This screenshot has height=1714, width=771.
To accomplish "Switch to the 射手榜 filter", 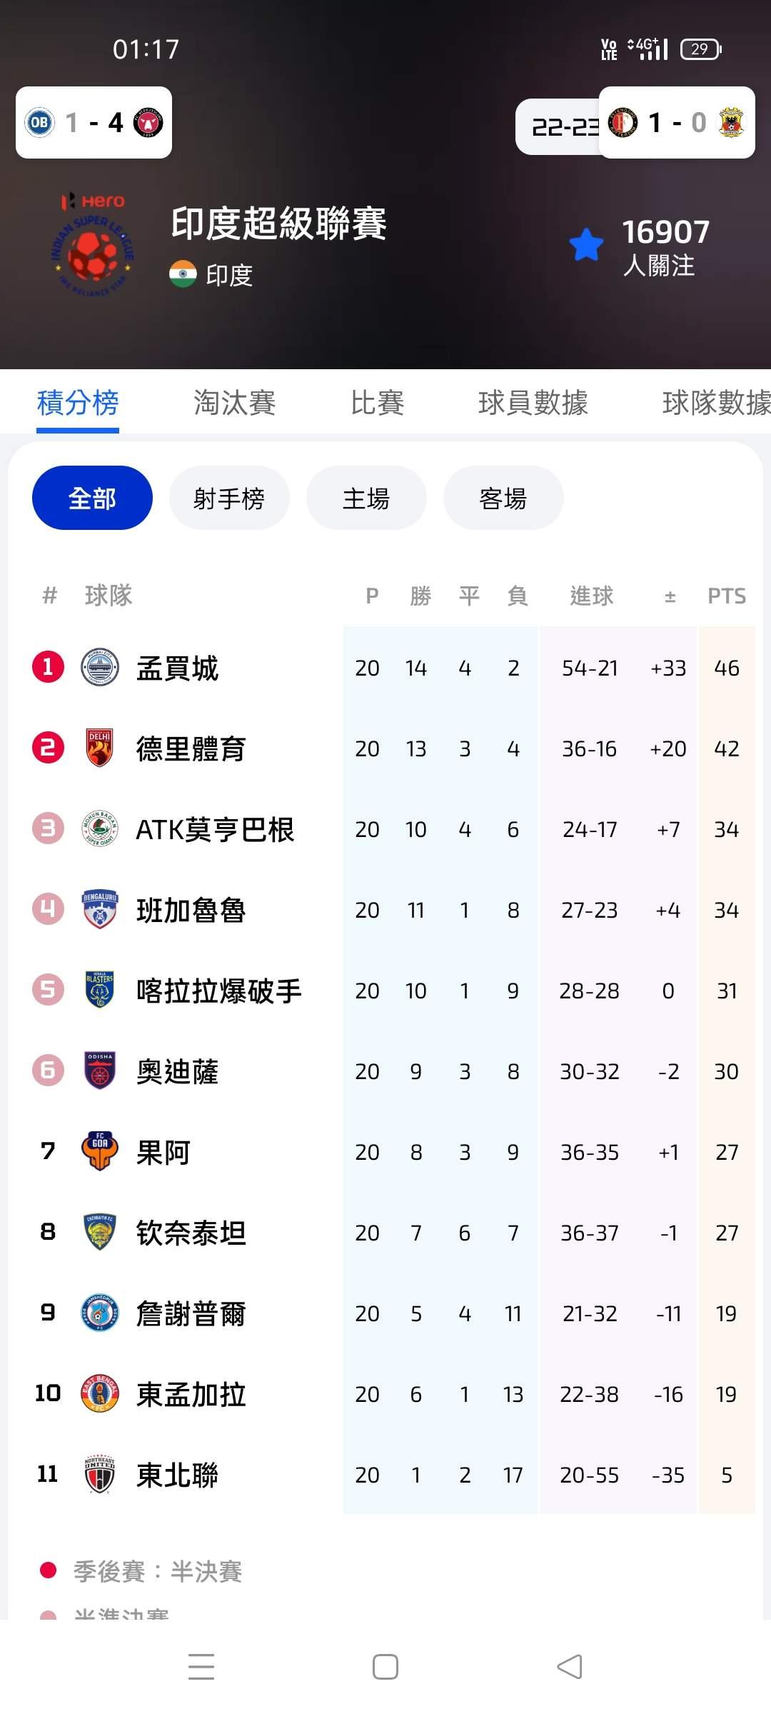I will coord(229,498).
